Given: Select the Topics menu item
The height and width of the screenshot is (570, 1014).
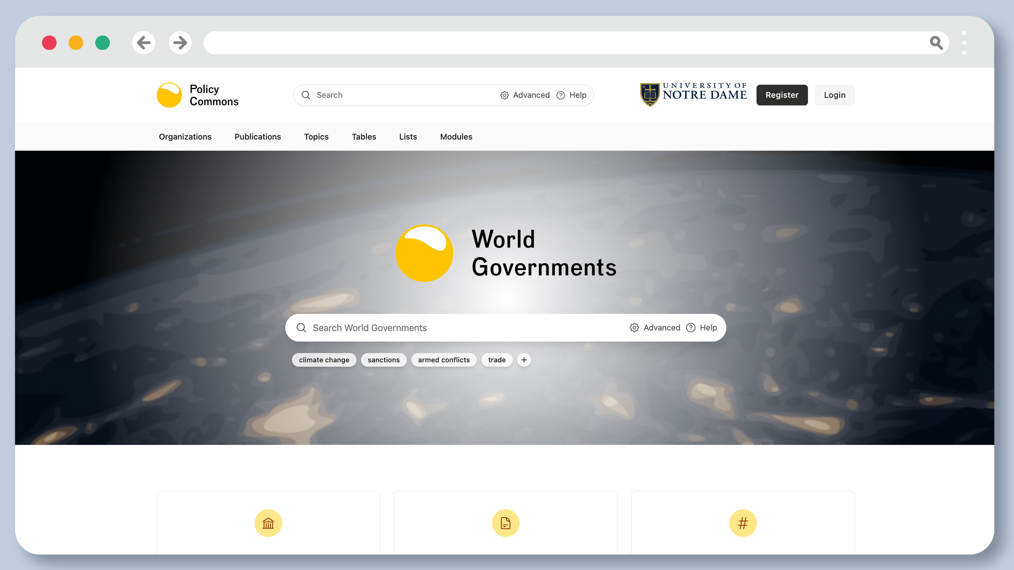Looking at the screenshot, I should click(316, 136).
